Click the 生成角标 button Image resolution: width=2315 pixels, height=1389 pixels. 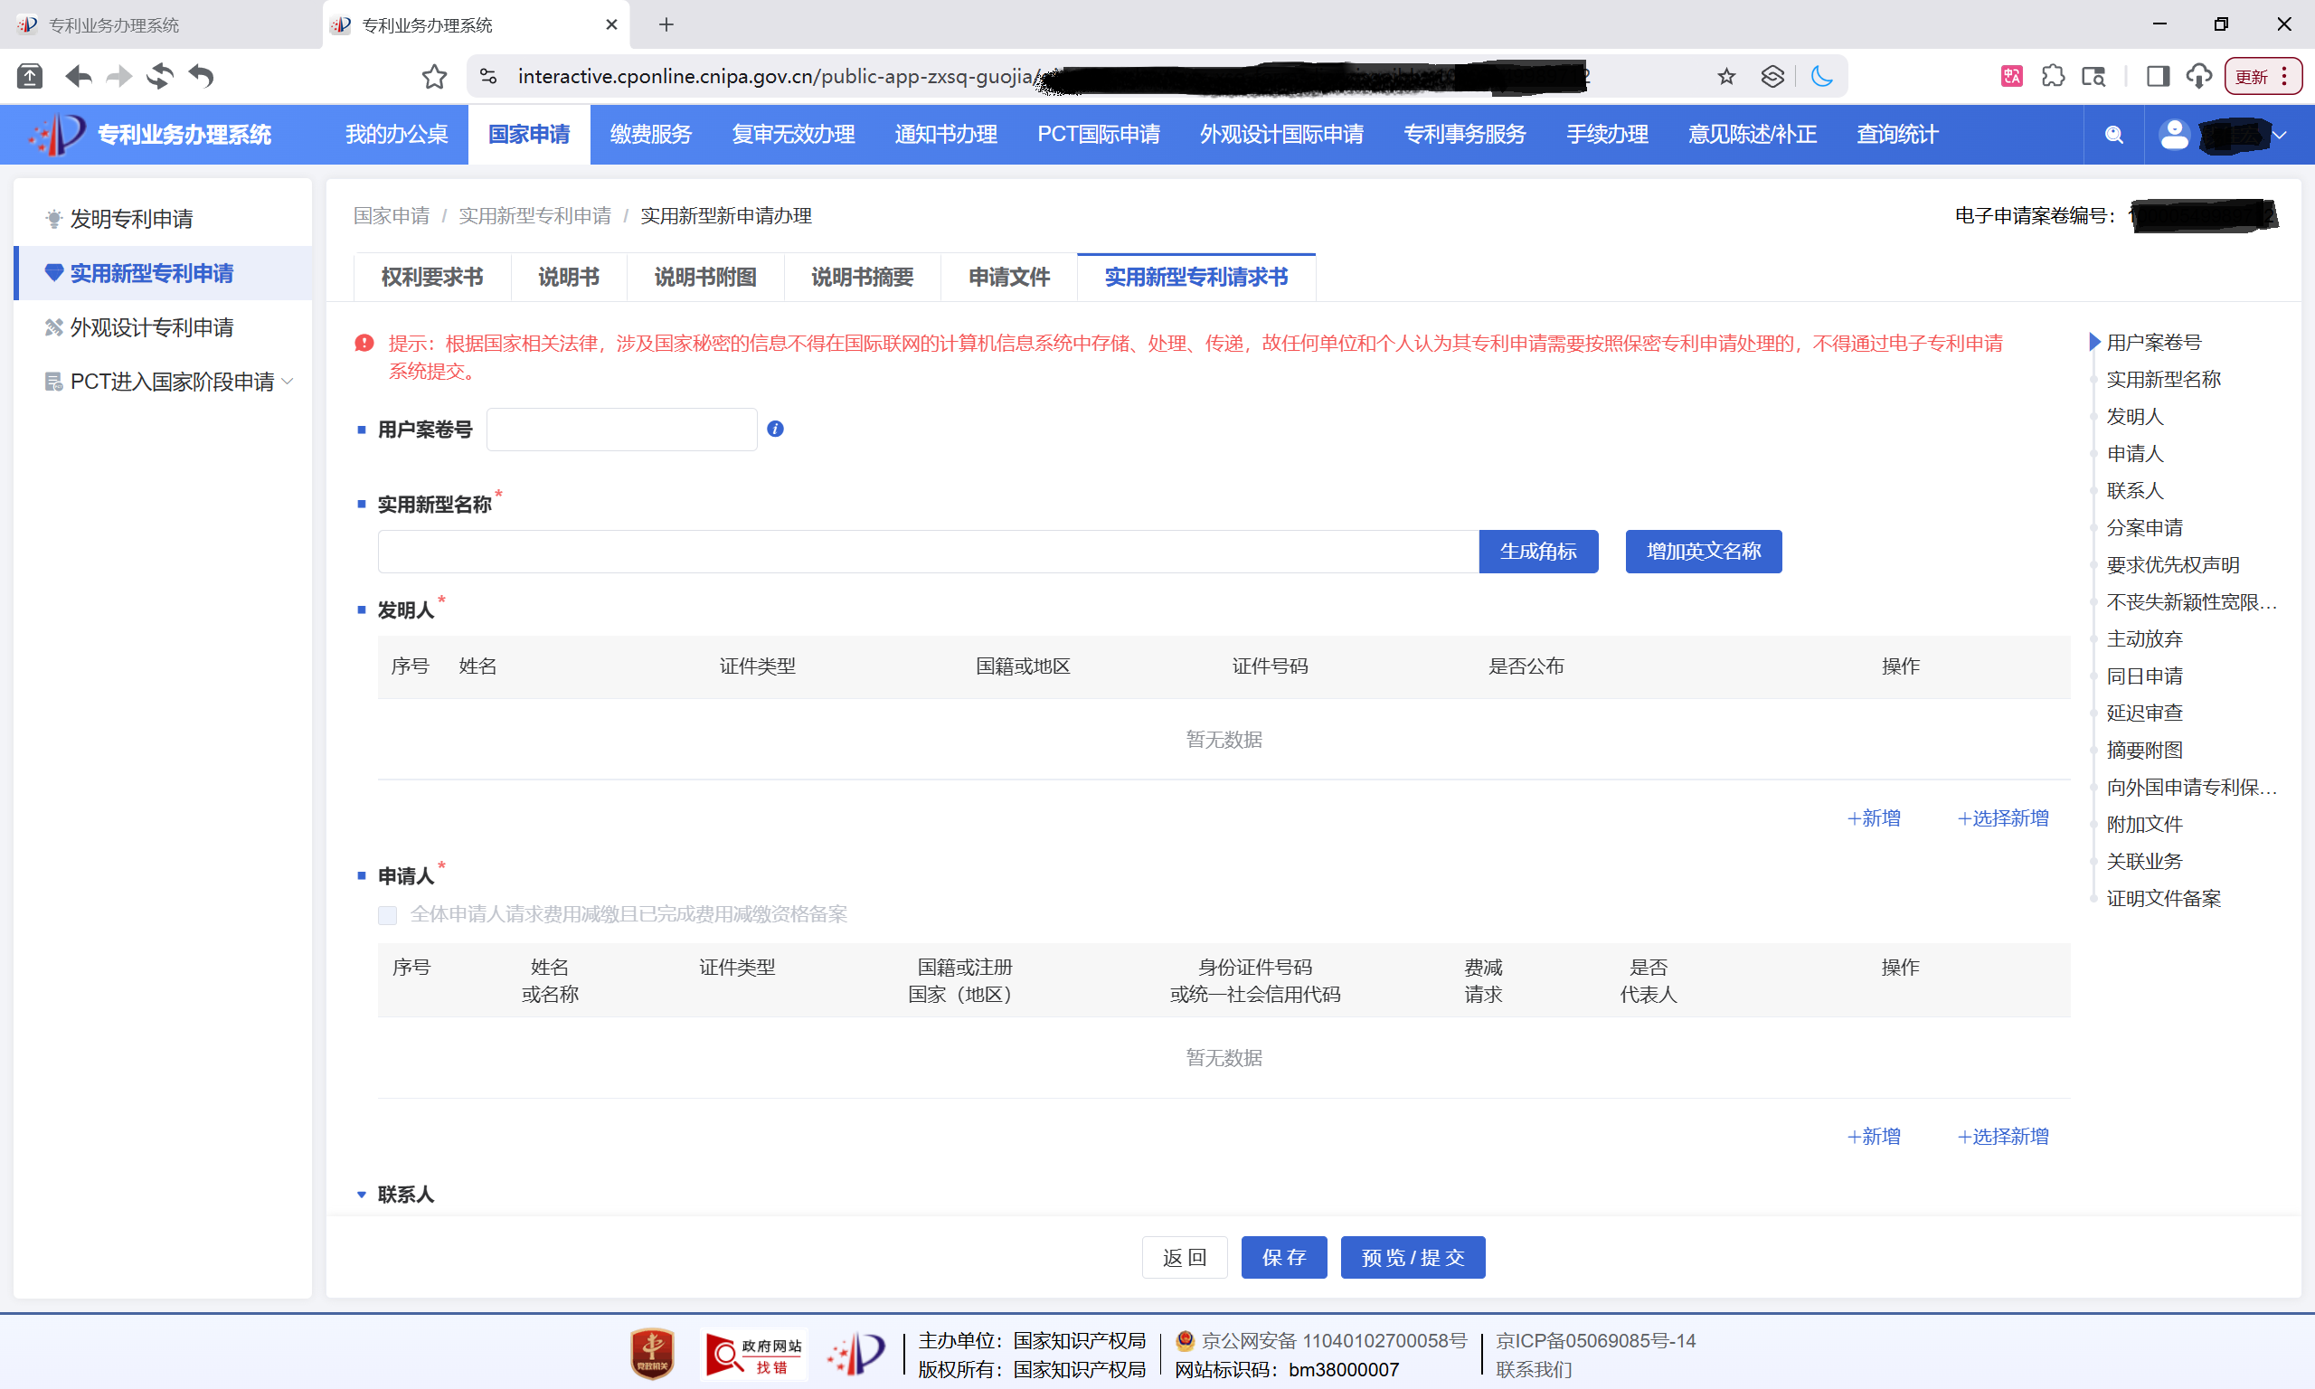point(1537,552)
